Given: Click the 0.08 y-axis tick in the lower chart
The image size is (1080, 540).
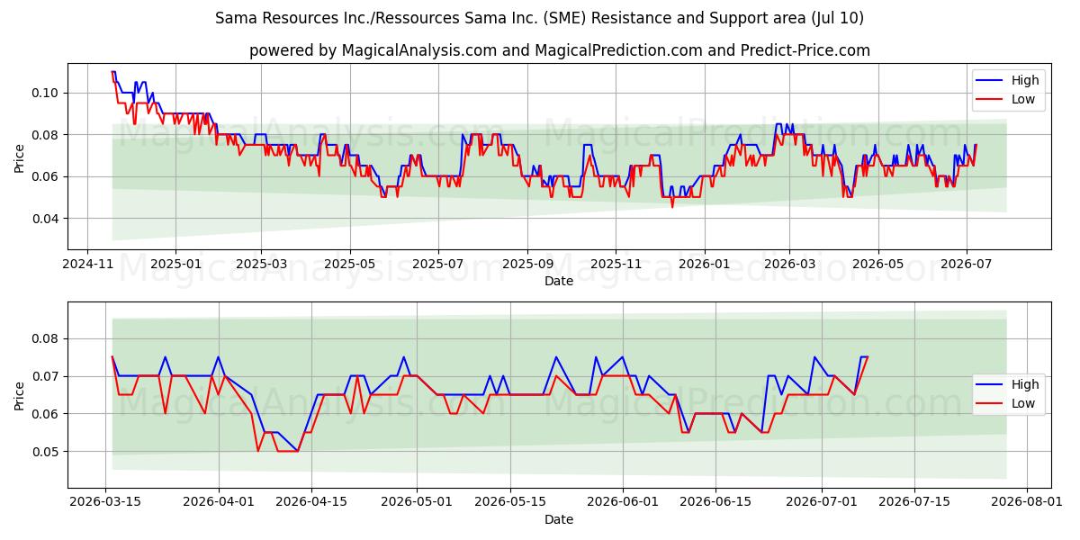Looking at the screenshot, I should [x=47, y=338].
